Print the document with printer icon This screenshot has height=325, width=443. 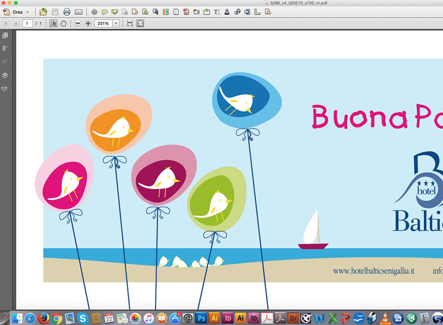point(67,12)
